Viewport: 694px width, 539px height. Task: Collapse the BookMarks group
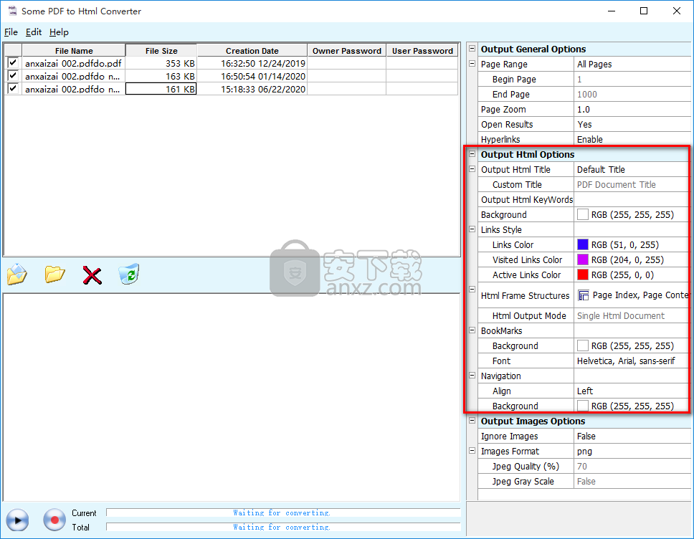(x=472, y=330)
